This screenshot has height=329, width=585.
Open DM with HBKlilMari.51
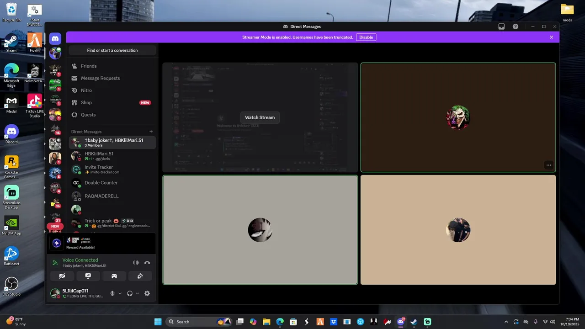pyautogui.click(x=112, y=156)
